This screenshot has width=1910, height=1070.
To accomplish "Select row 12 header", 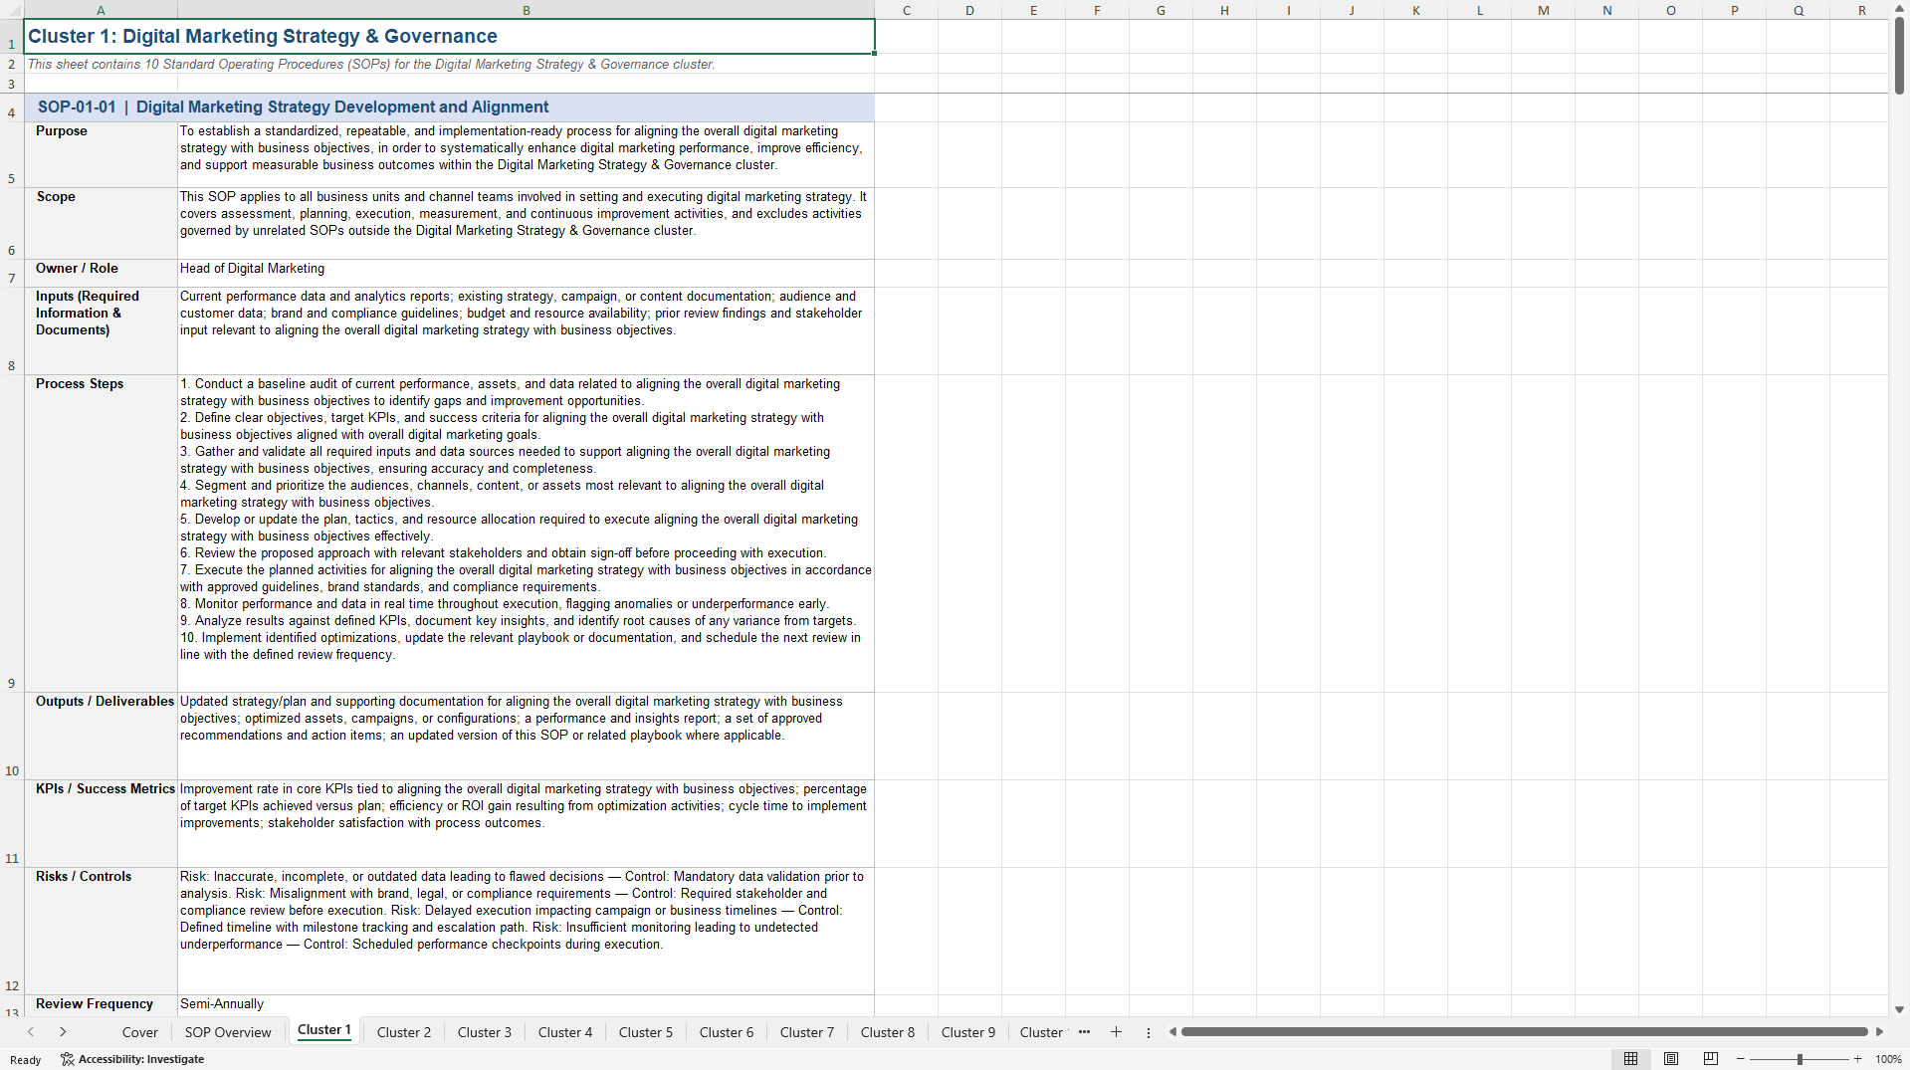I will pos(12,931).
